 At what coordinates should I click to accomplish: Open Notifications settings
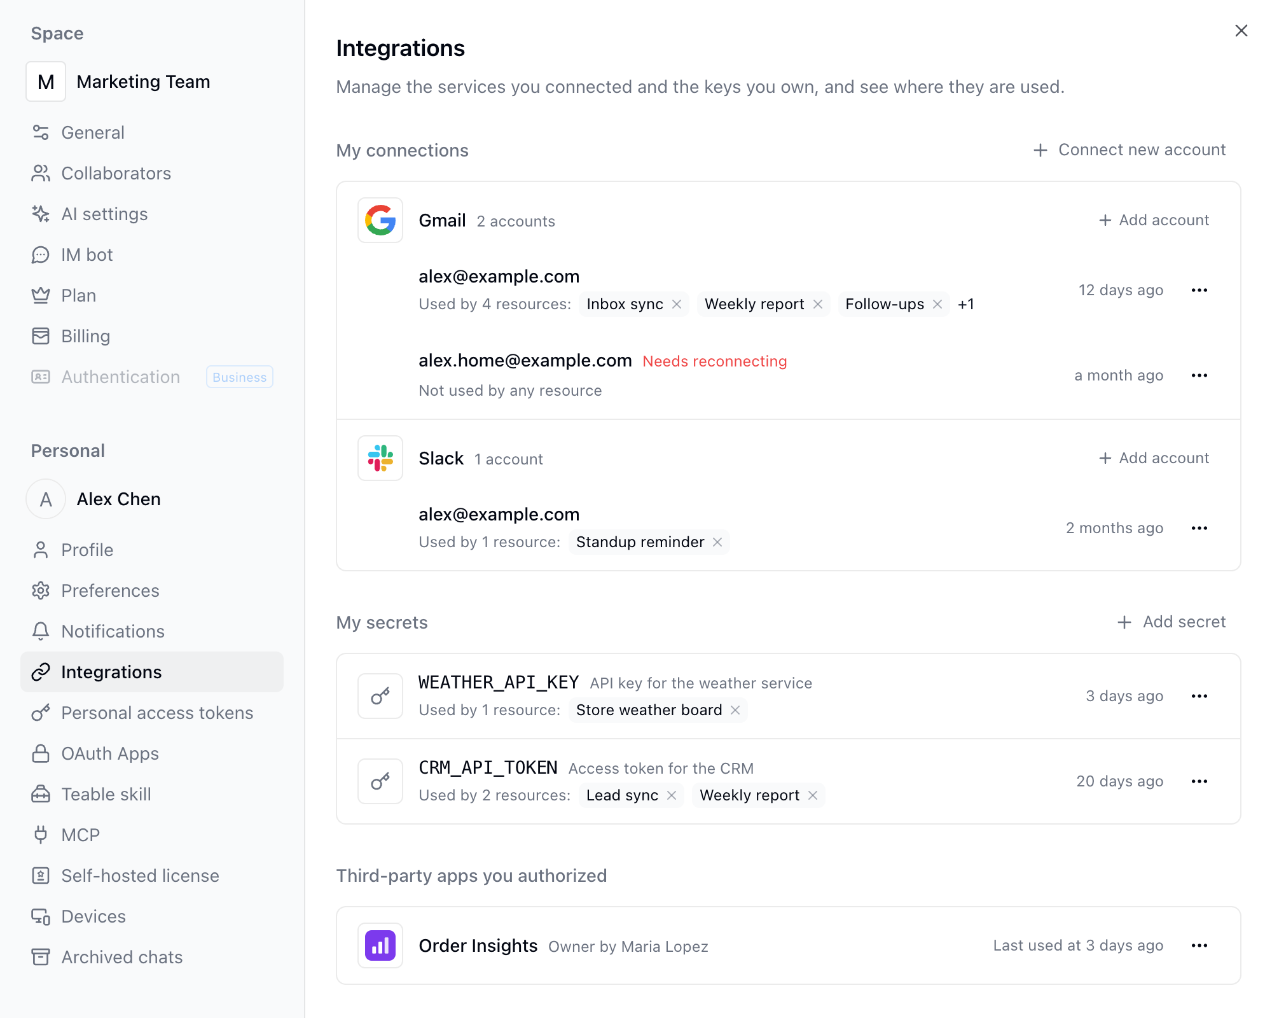tap(152, 631)
